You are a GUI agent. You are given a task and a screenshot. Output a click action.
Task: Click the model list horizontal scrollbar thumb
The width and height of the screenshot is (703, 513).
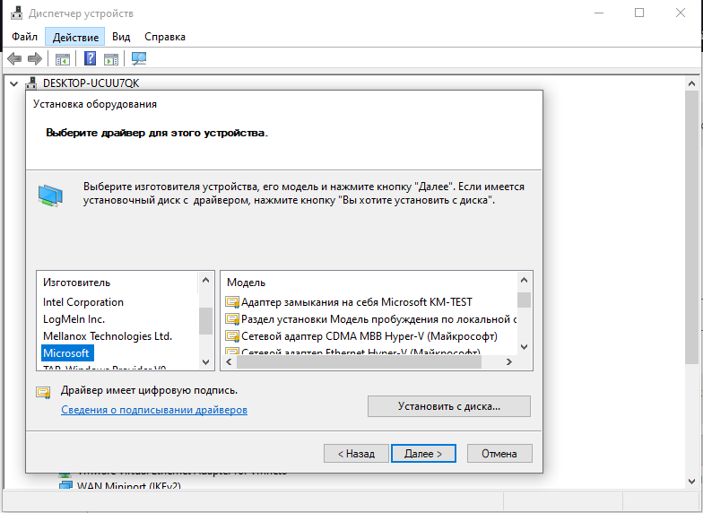(x=359, y=362)
